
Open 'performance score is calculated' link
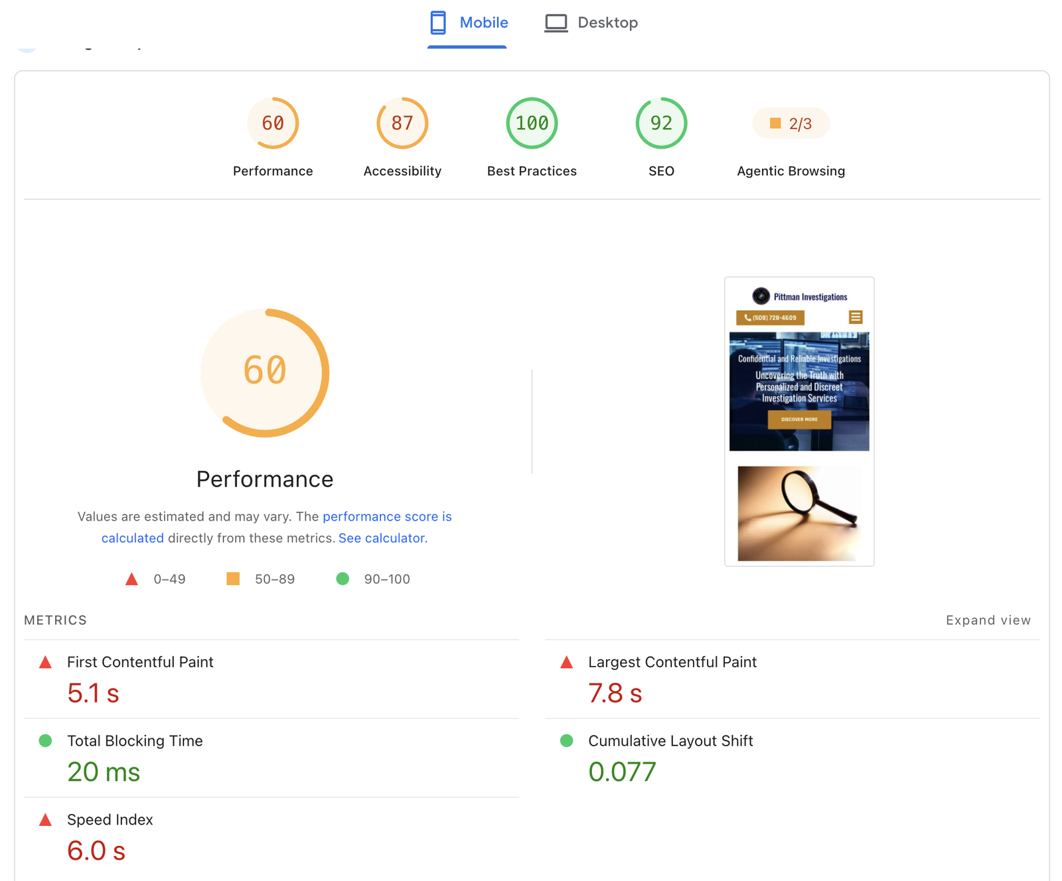[387, 517]
